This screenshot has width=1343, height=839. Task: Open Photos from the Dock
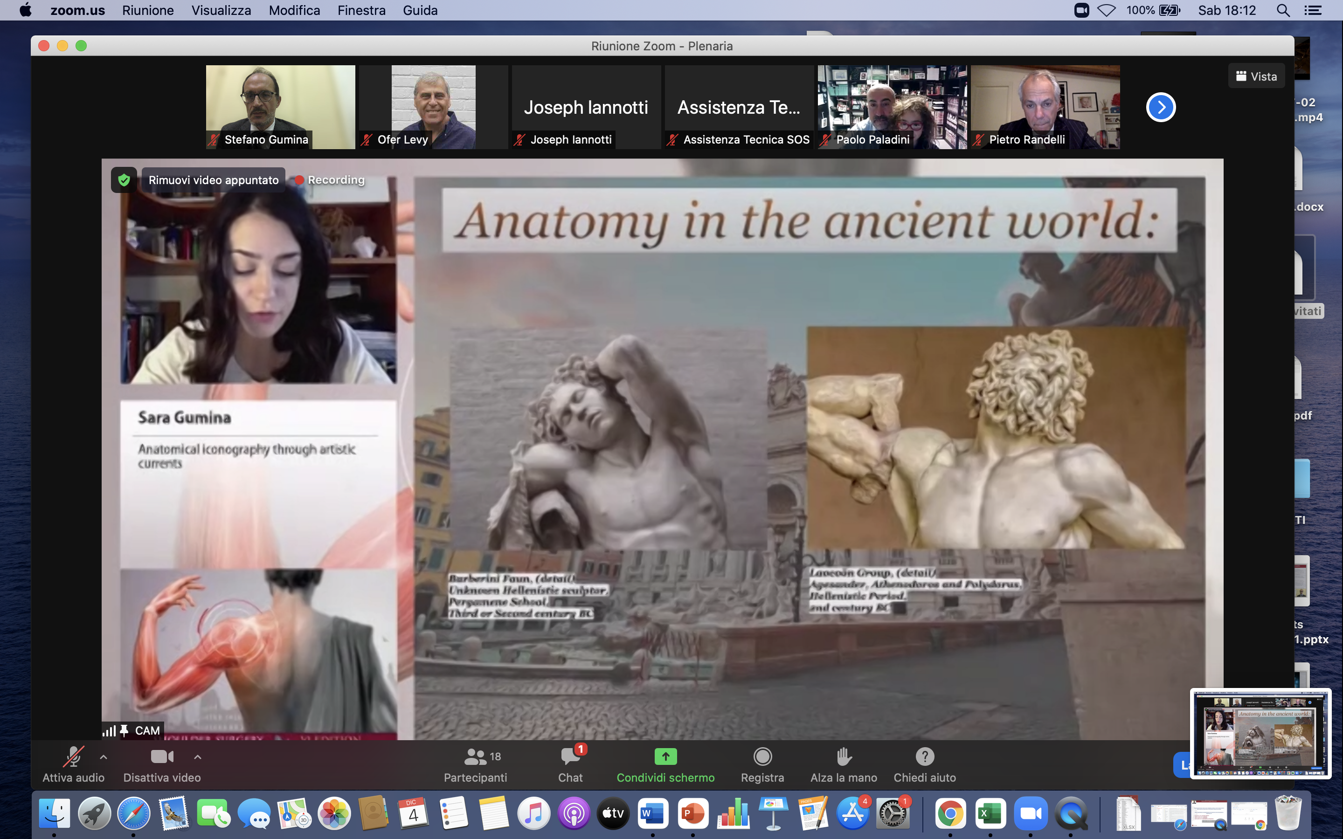click(334, 813)
